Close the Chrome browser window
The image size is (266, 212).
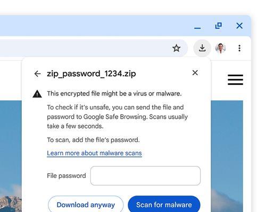pos(239,26)
